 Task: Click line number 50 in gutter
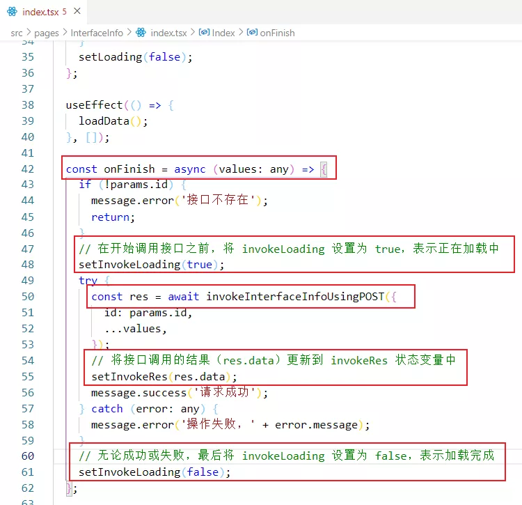pos(28,297)
